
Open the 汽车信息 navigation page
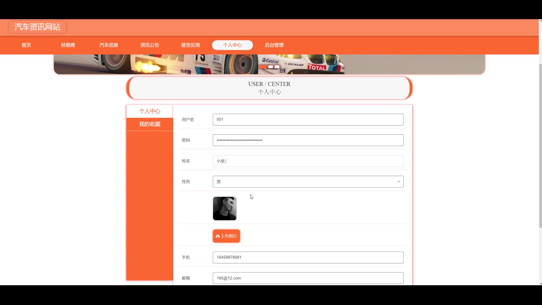(x=109, y=45)
